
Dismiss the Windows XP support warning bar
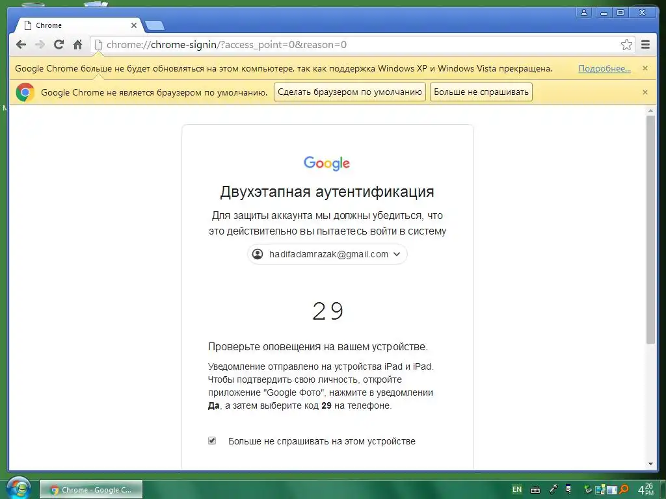coord(645,68)
